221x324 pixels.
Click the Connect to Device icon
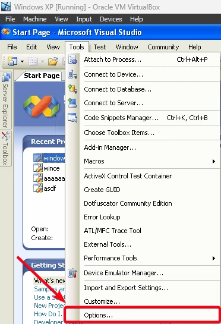72,74
